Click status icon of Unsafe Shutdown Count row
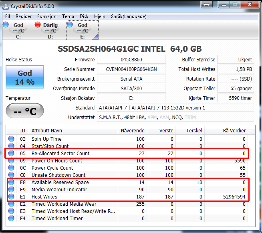Screen dimensions: 262x233 point(11,175)
